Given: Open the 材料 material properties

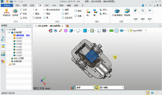Looking at the screenshot, I should [104, 10].
